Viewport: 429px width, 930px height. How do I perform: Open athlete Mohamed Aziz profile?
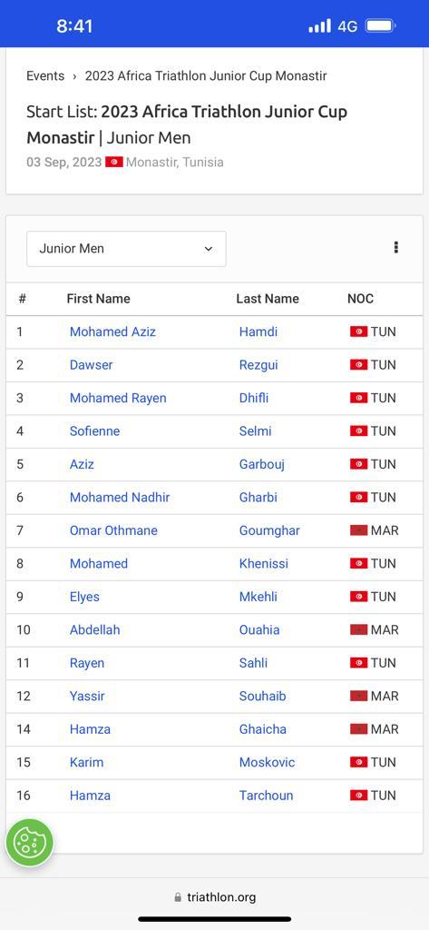pyautogui.click(x=112, y=331)
